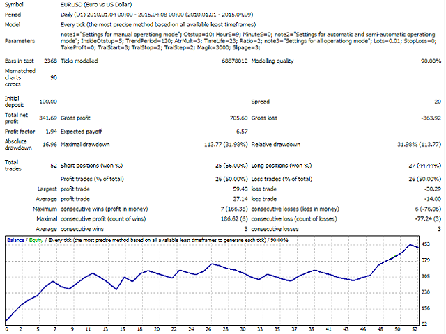
Task: Select the Daily (D1) period text
Action: pos(132,15)
